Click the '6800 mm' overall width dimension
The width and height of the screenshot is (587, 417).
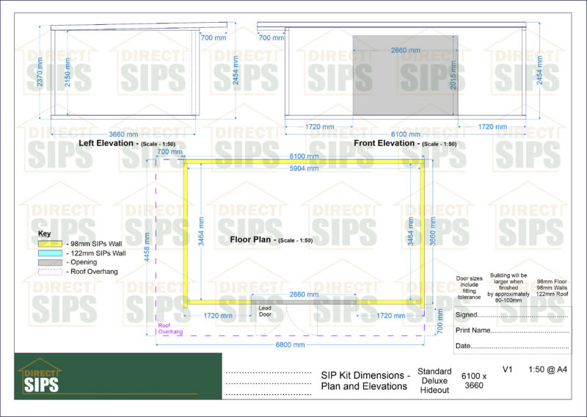click(290, 345)
